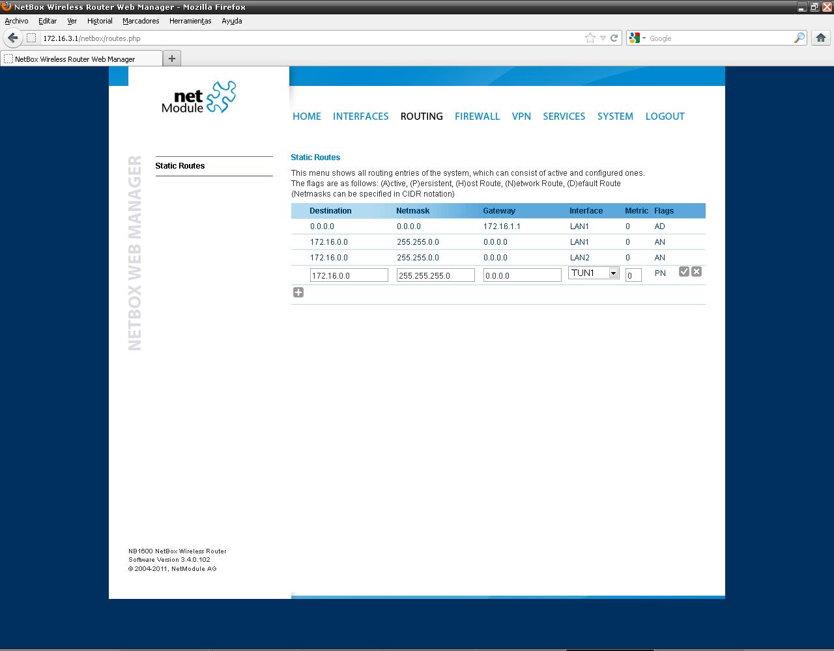This screenshot has width=834, height=651.
Task: Open the Editar menu
Action: click(48, 21)
